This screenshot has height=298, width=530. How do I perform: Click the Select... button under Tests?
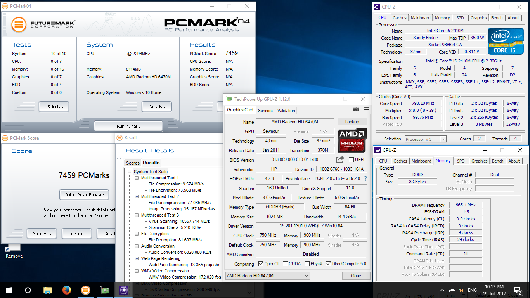coord(54,107)
